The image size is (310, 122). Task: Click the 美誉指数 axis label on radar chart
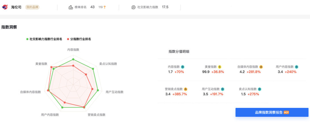point(41,64)
